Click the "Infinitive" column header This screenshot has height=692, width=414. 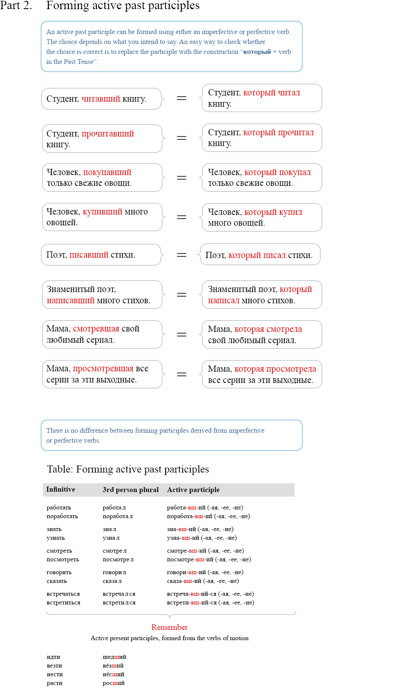61,490
